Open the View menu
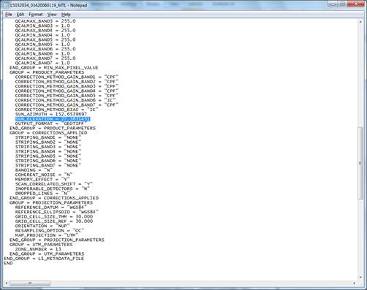367x290 pixels. [x=52, y=15]
